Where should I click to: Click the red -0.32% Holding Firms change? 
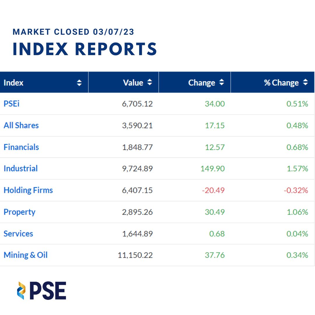click(296, 190)
